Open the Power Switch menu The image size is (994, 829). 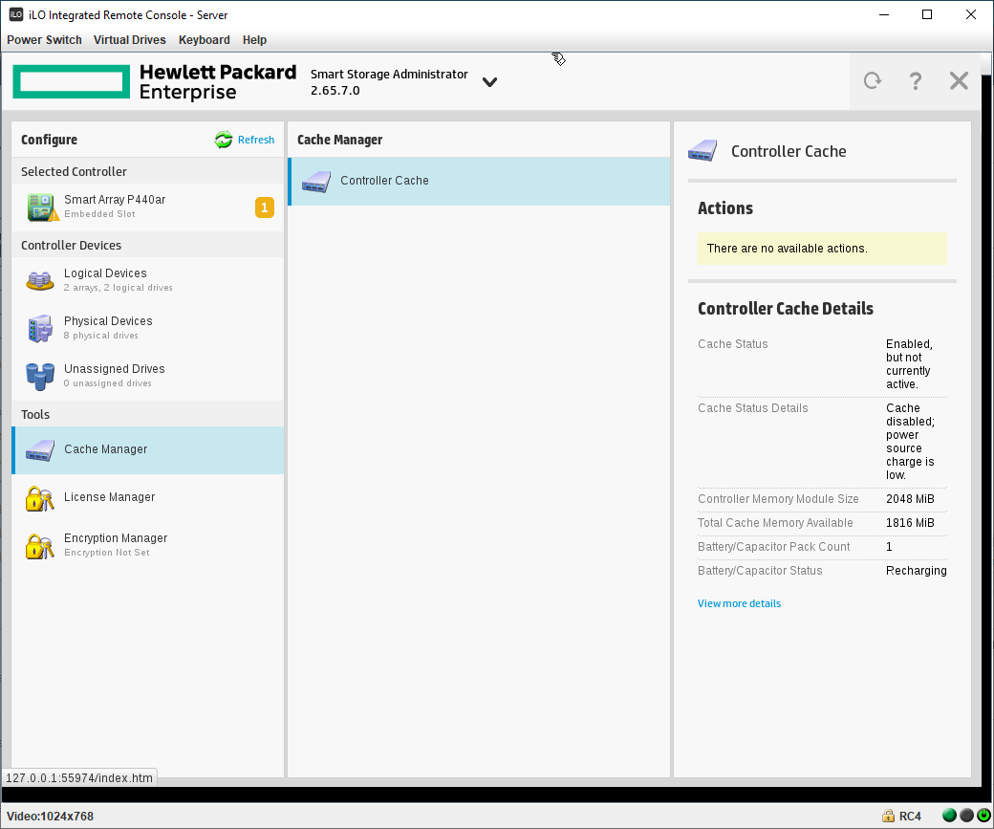pos(44,40)
